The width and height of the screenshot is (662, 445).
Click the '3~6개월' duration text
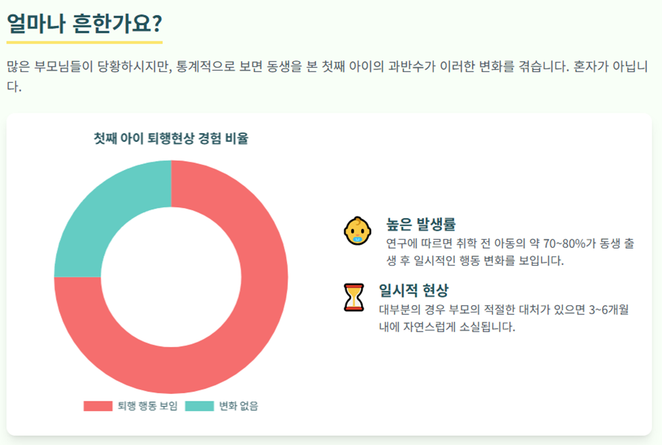[607, 310]
